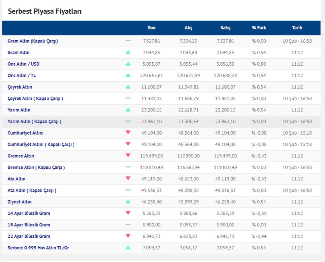Click the up arrow icon for Ziynet Altın
Screen dimensions: 325x262
(128, 202)
